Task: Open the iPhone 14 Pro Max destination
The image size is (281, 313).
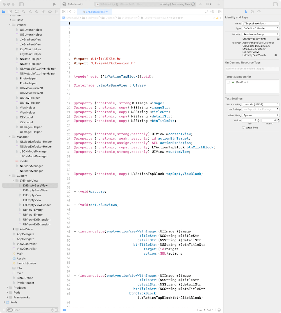Action: 131,4
